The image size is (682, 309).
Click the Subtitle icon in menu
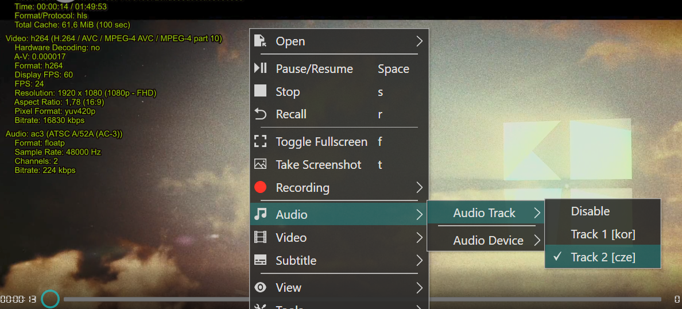(x=261, y=260)
